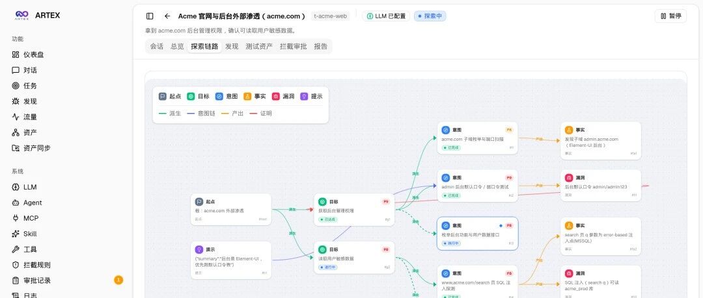The image size is (703, 298).
Task: Click the back arrow next to title
Action: pos(167,16)
